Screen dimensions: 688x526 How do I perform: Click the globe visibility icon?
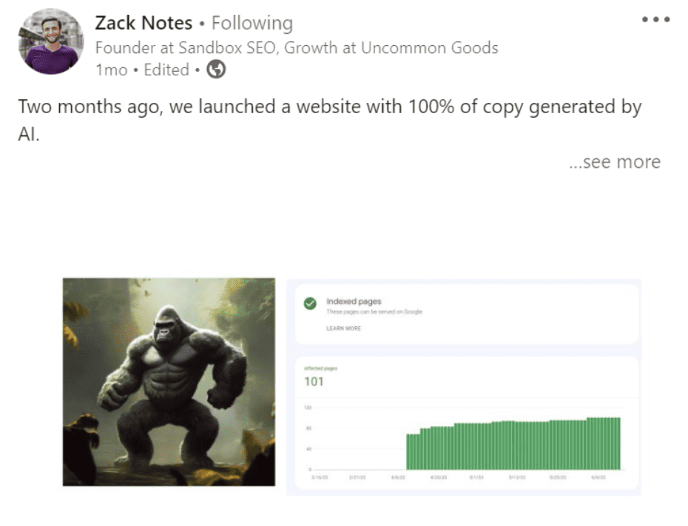216,70
